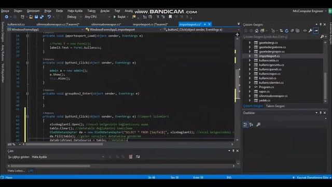Click the Open File folder icon in the toolbar
The image size is (332, 187).
(31, 17)
